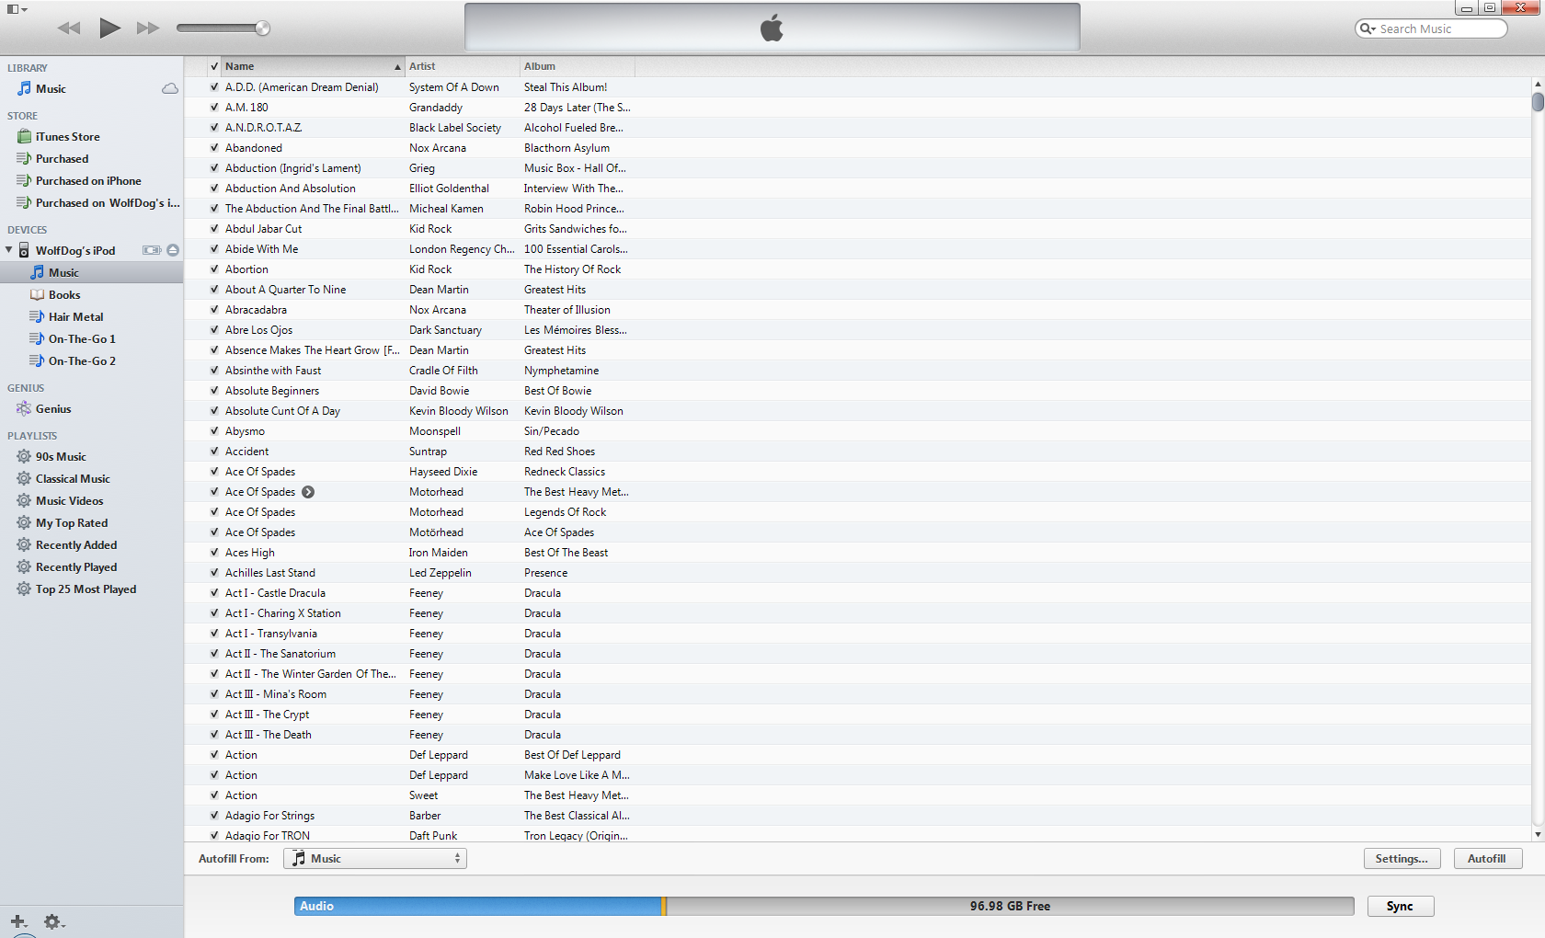1545x938 pixels.
Task: Click the album Theater of Illusion
Action: (567, 310)
